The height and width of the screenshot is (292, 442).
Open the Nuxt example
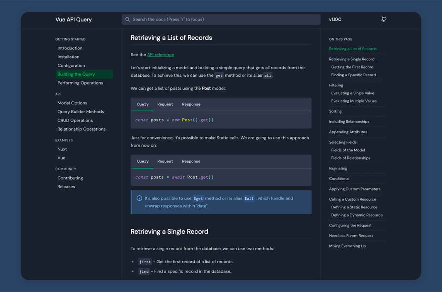(62, 149)
